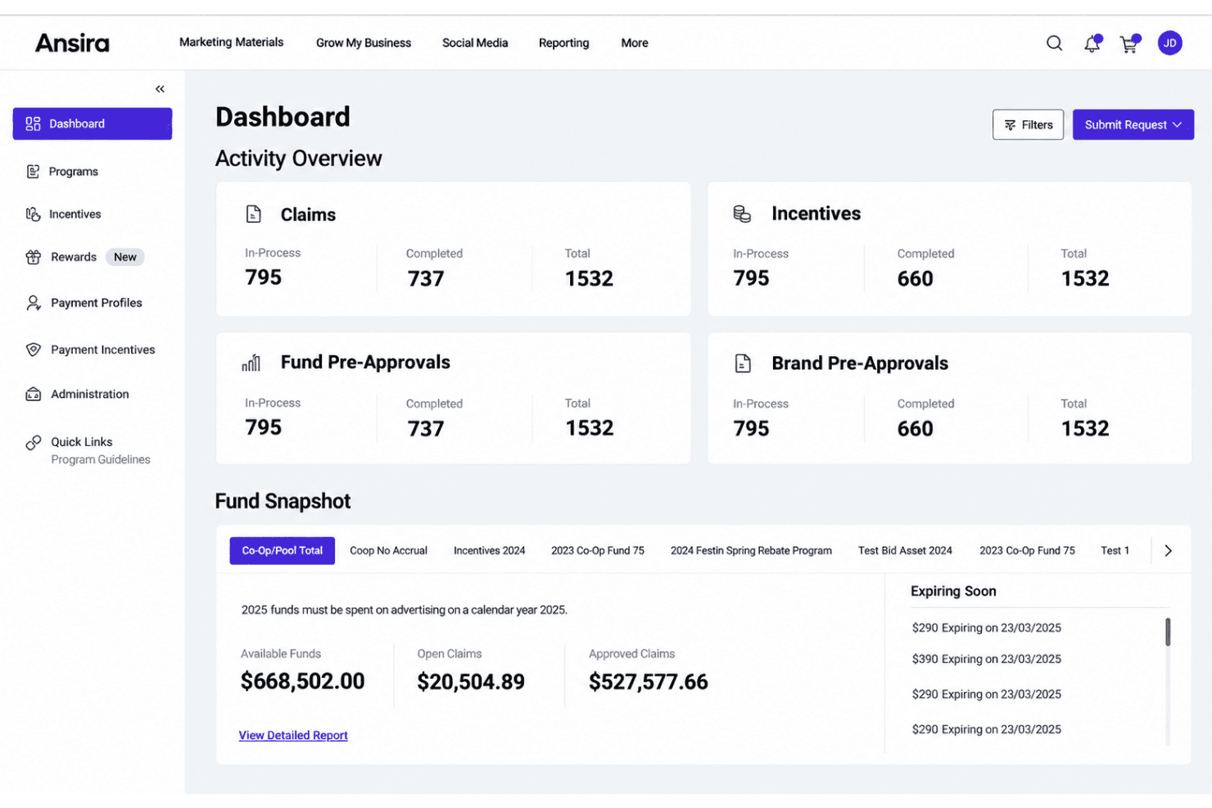Expand the Submit Request dropdown
1212x808 pixels.
1133,124
